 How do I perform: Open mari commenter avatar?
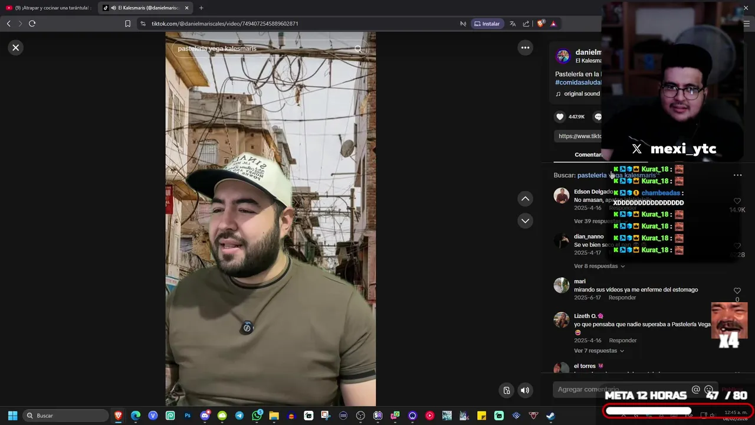[x=562, y=286]
